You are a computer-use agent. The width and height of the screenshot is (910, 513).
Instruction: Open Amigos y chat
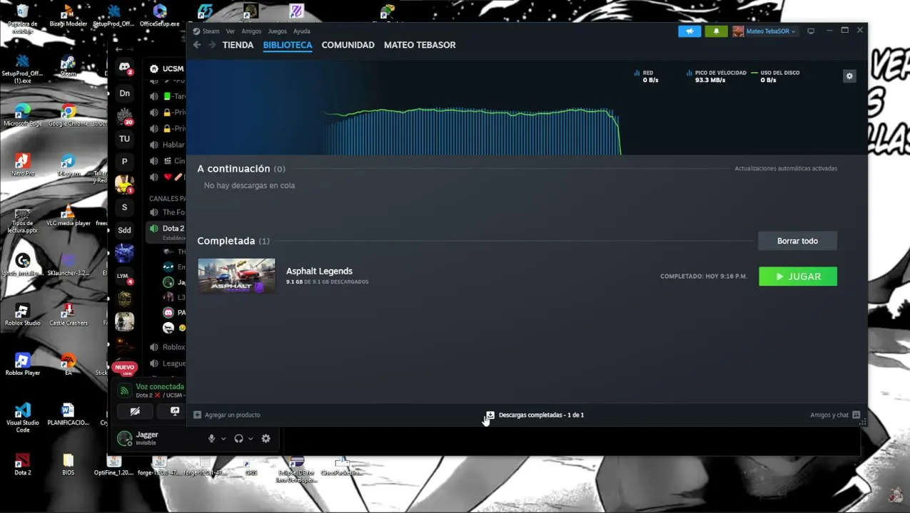point(835,415)
